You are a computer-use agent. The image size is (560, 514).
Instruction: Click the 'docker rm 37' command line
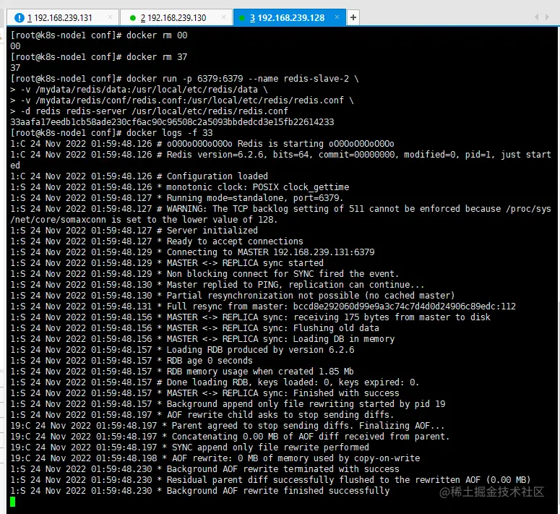click(99, 57)
